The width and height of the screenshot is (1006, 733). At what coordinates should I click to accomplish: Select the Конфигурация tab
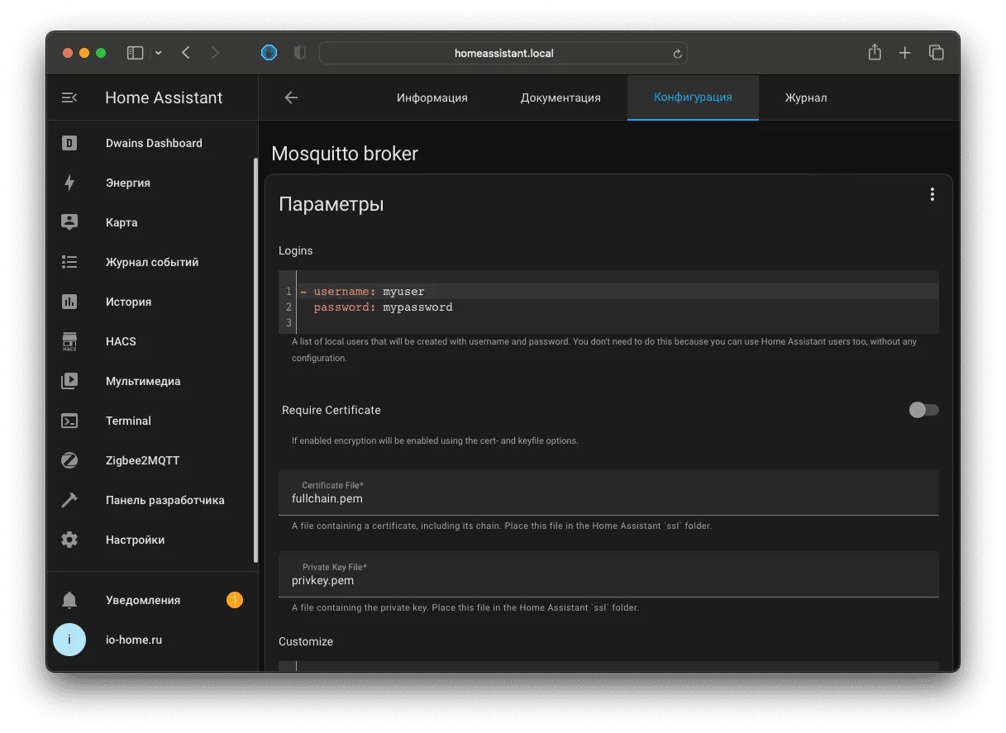pos(693,98)
